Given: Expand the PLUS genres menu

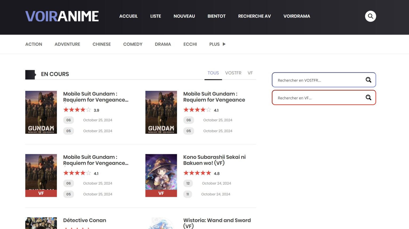Looking at the screenshot, I should point(217,44).
